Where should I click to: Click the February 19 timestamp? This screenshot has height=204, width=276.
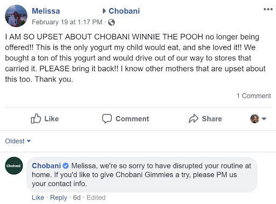(67, 22)
